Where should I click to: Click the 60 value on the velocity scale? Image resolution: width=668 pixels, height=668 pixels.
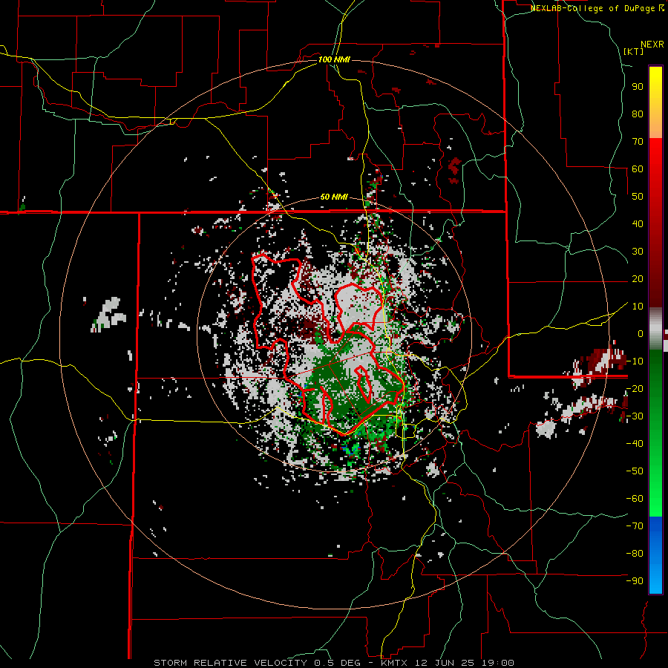[x=638, y=168]
